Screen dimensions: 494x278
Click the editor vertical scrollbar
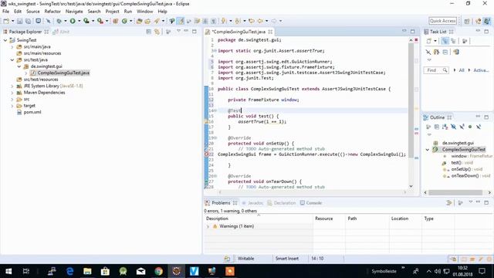tap(411, 101)
